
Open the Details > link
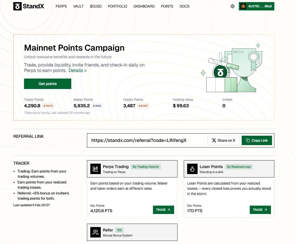pyautogui.click(x=78, y=70)
